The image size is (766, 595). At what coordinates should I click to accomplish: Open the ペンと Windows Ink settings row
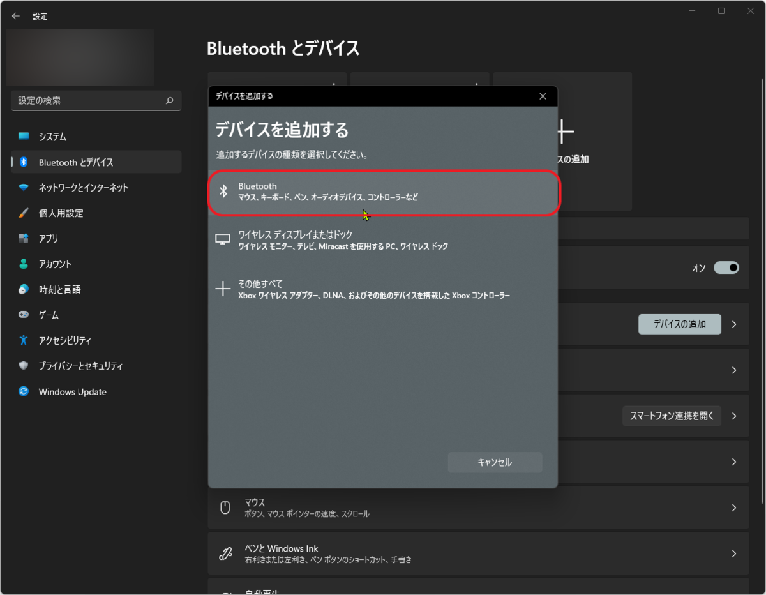click(x=478, y=554)
